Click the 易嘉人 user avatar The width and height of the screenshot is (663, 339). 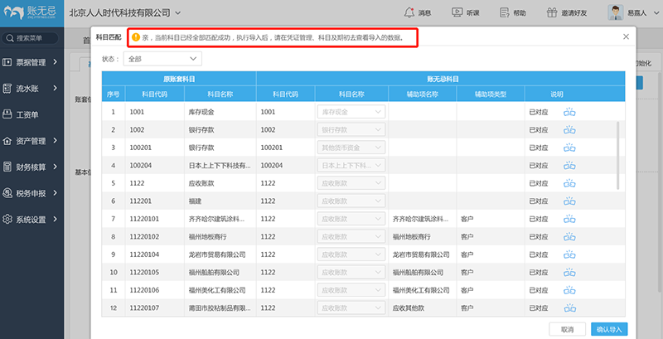pyautogui.click(x=616, y=12)
